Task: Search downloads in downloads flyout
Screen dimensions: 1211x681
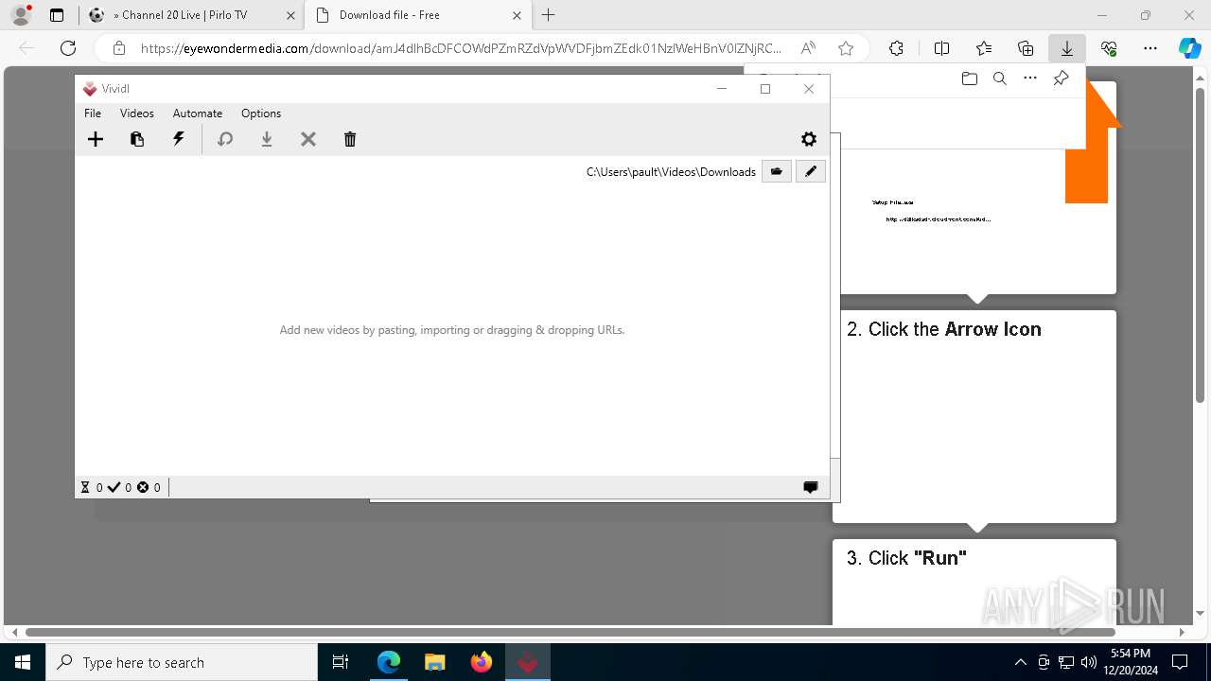Action: pos(999,79)
